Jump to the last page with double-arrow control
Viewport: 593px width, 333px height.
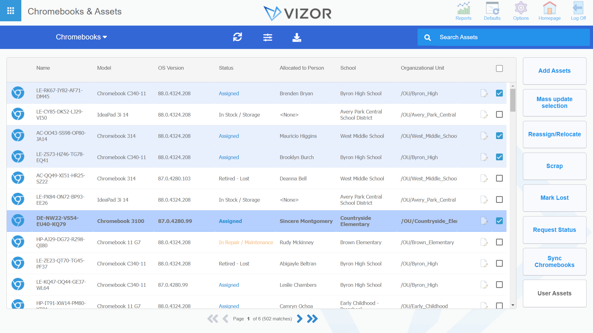[312, 319]
